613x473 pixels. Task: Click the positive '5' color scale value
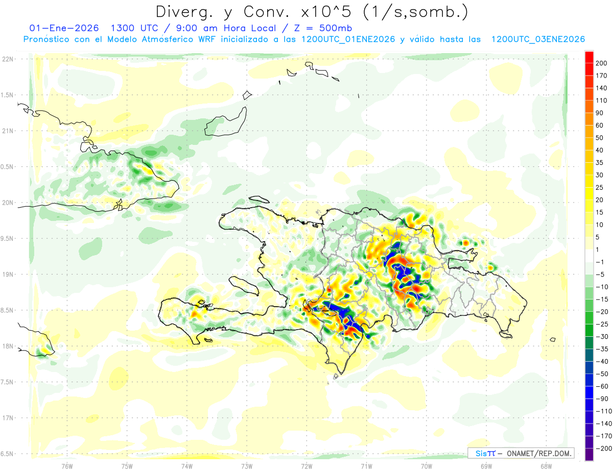tap(598, 237)
